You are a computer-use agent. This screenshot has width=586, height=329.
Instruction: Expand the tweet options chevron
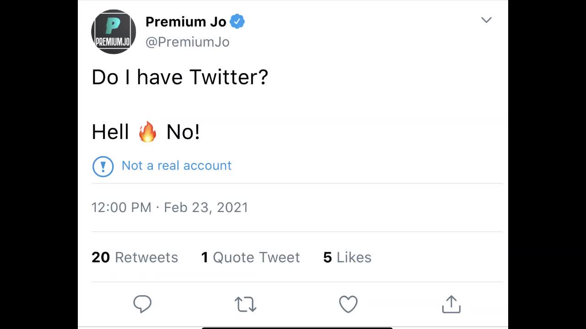coord(486,20)
